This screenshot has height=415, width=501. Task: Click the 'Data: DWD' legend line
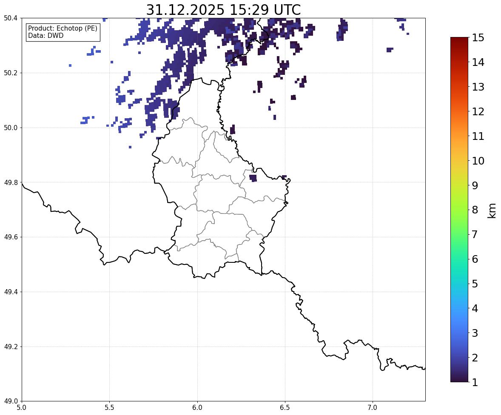(46, 35)
